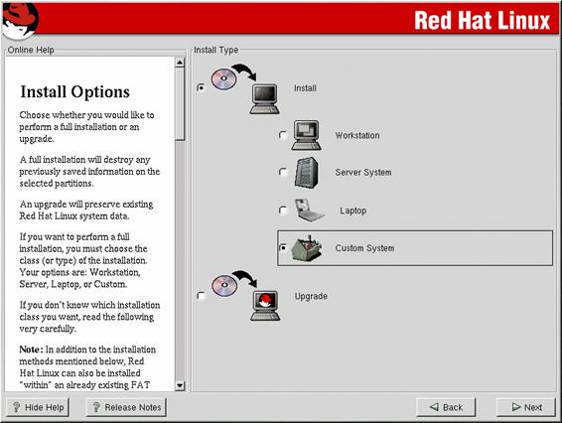Click the Next arrow icon
The image size is (562, 423).
tap(516, 407)
